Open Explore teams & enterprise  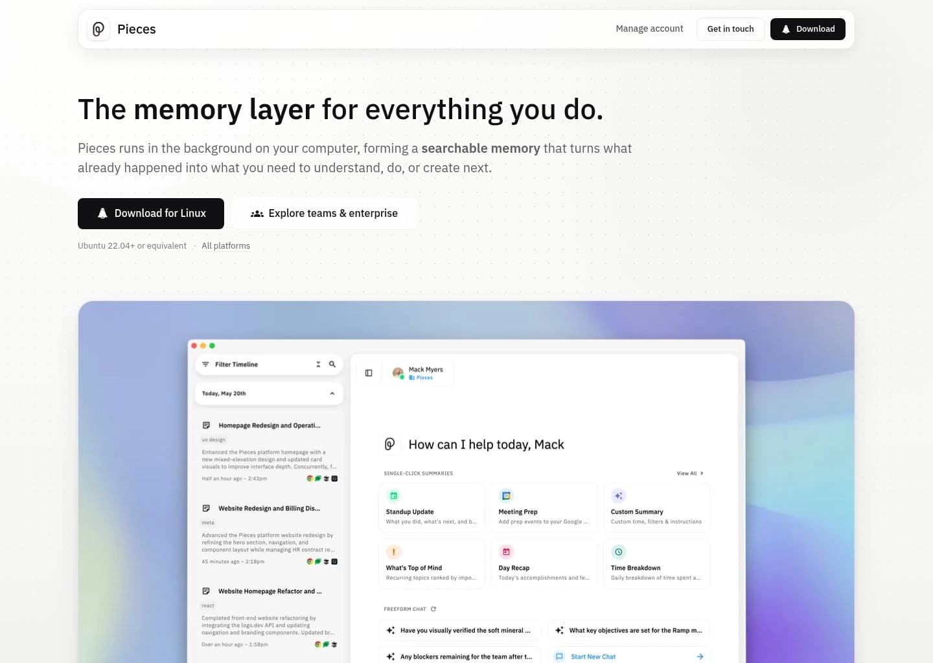tap(324, 214)
